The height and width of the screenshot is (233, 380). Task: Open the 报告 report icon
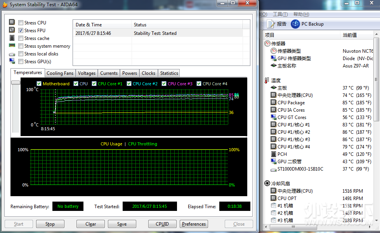pyautogui.click(x=270, y=24)
